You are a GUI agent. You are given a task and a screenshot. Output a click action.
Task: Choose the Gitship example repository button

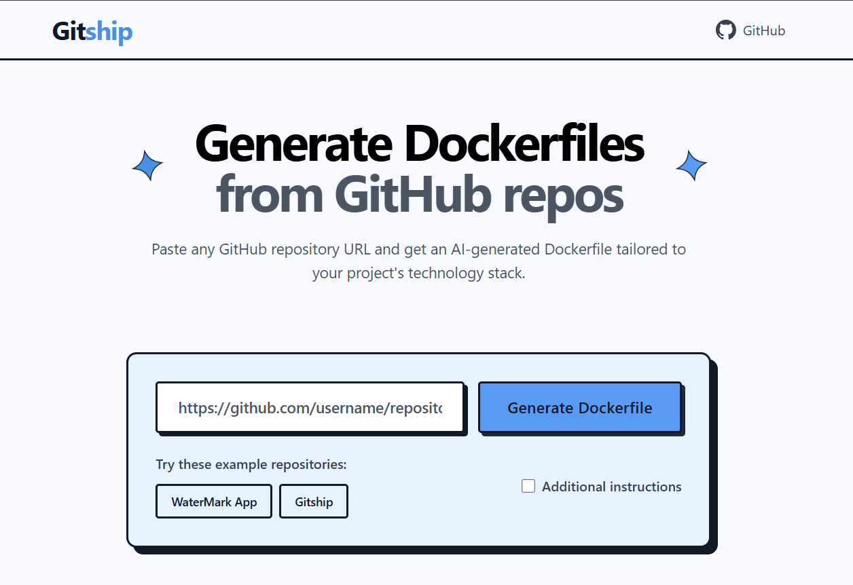point(314,502)
